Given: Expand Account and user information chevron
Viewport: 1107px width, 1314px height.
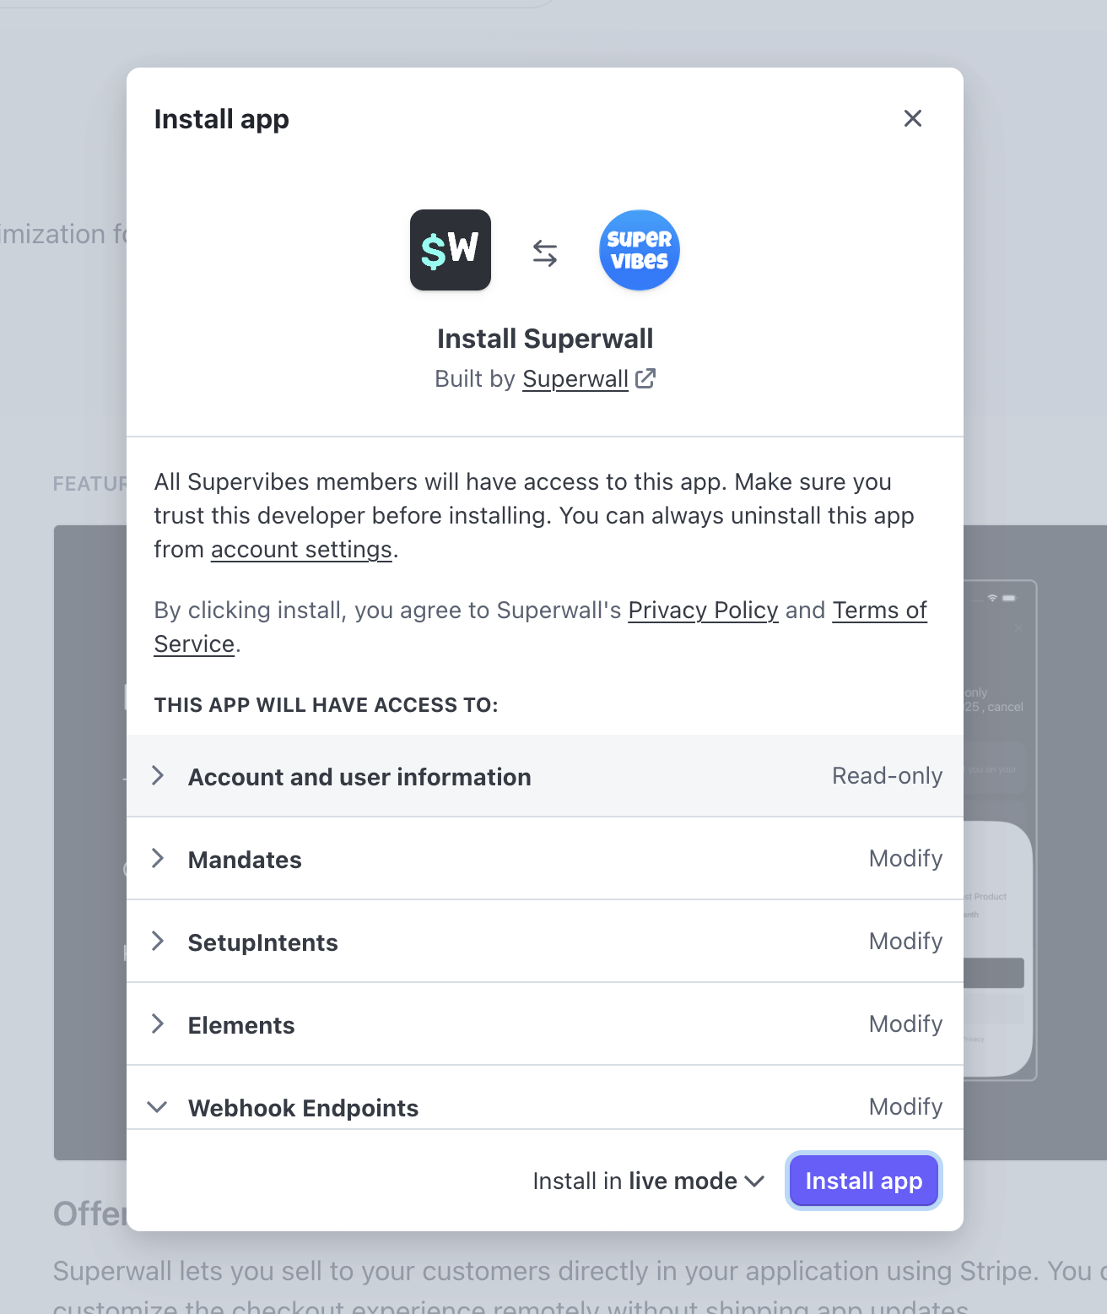Looking at the screenshot, I should [158, 776].
